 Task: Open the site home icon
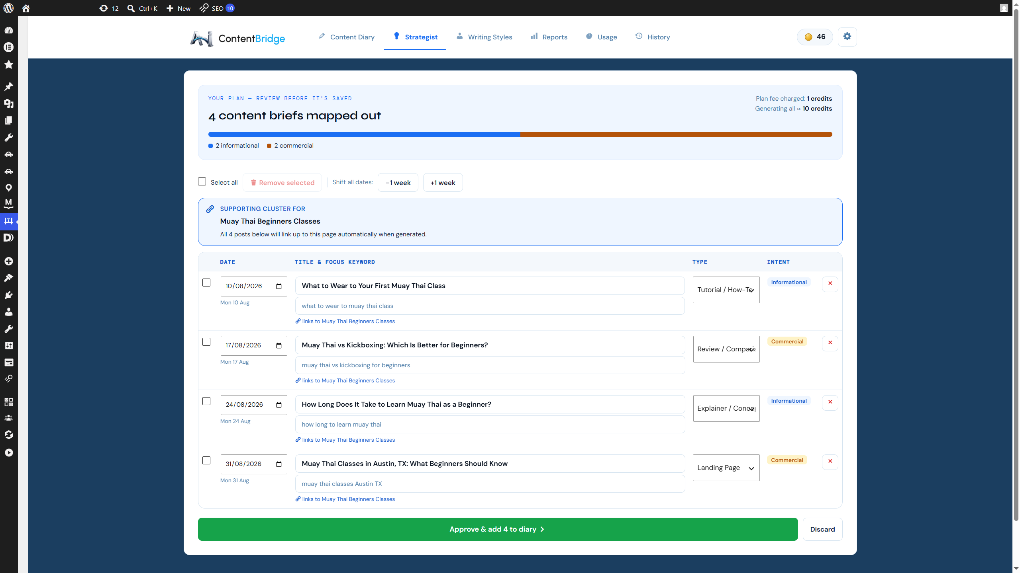[x=26, y=8]
